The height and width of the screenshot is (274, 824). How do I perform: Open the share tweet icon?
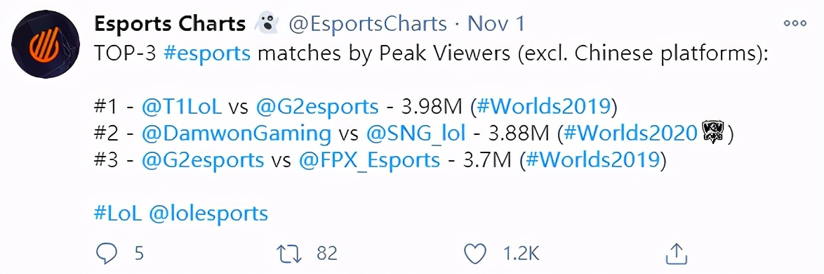tap(677, 254)
